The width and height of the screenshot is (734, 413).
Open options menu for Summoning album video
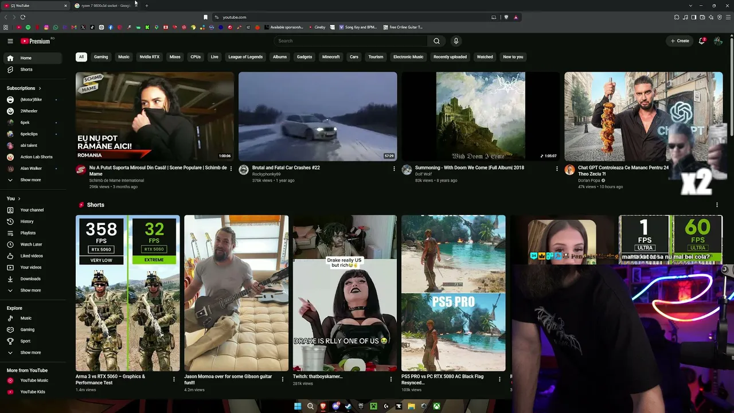[557, 169]
